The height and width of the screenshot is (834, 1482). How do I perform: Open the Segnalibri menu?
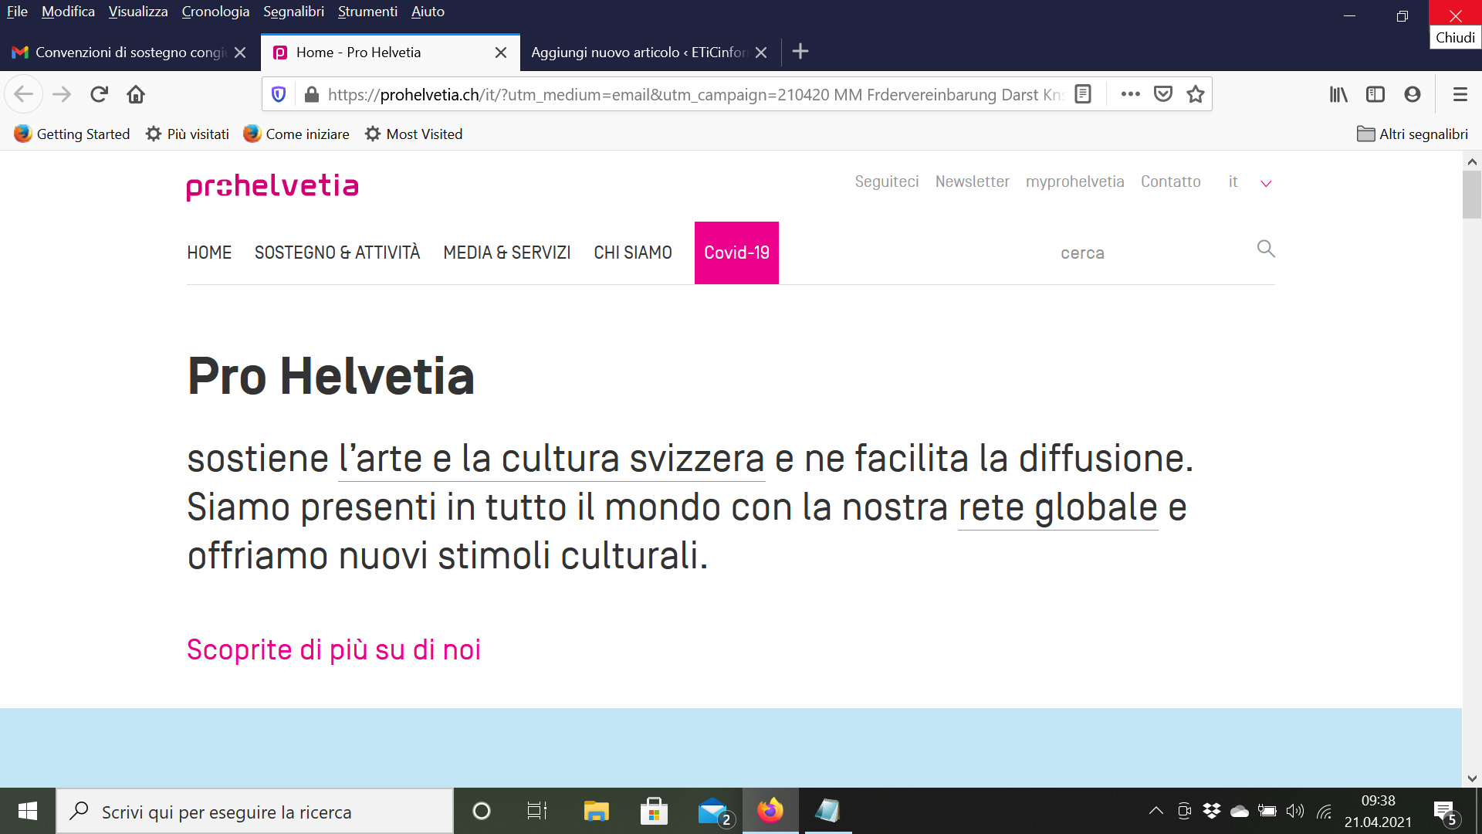293,12
